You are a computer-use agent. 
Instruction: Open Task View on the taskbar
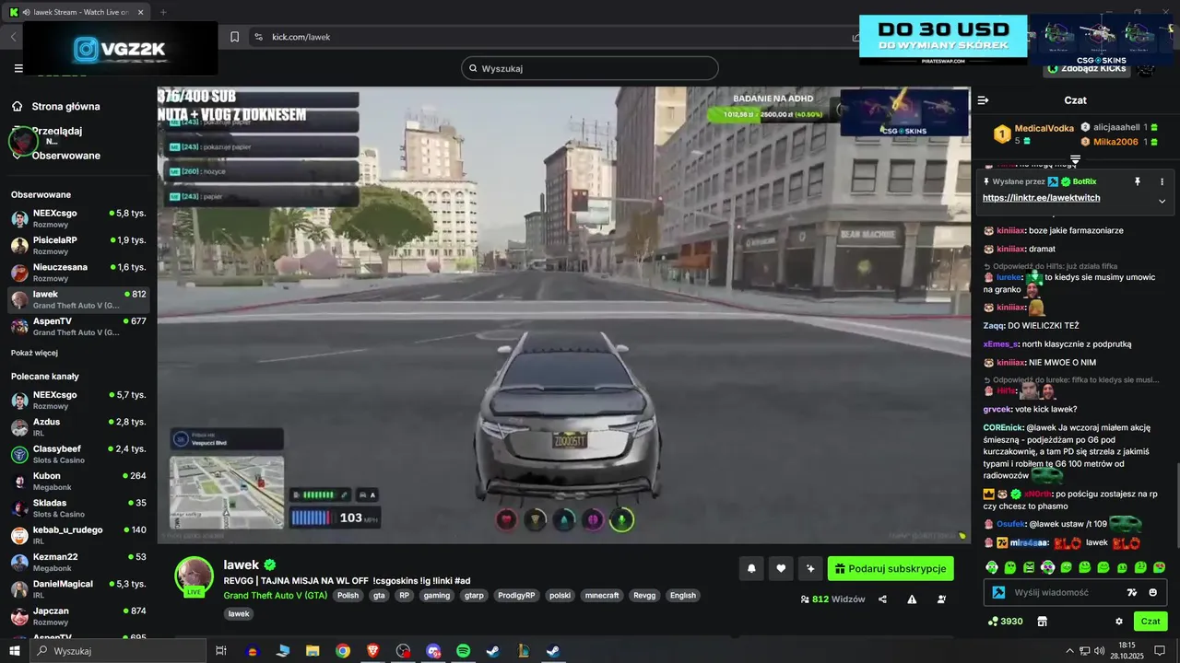(x=221, y=651)
